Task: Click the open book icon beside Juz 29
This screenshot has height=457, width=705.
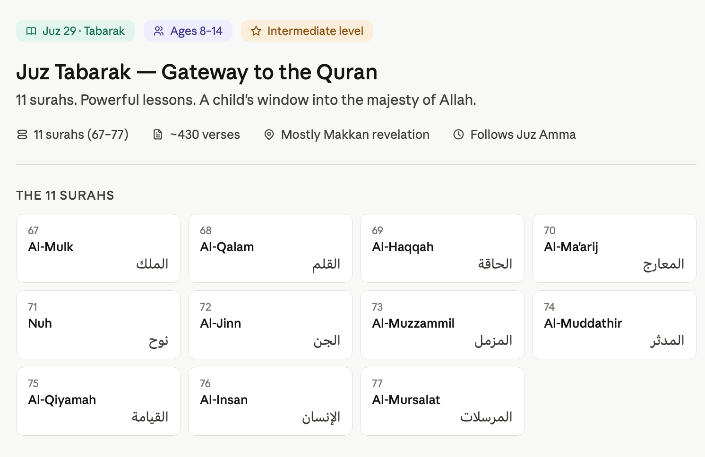Action: pos(31,31)
